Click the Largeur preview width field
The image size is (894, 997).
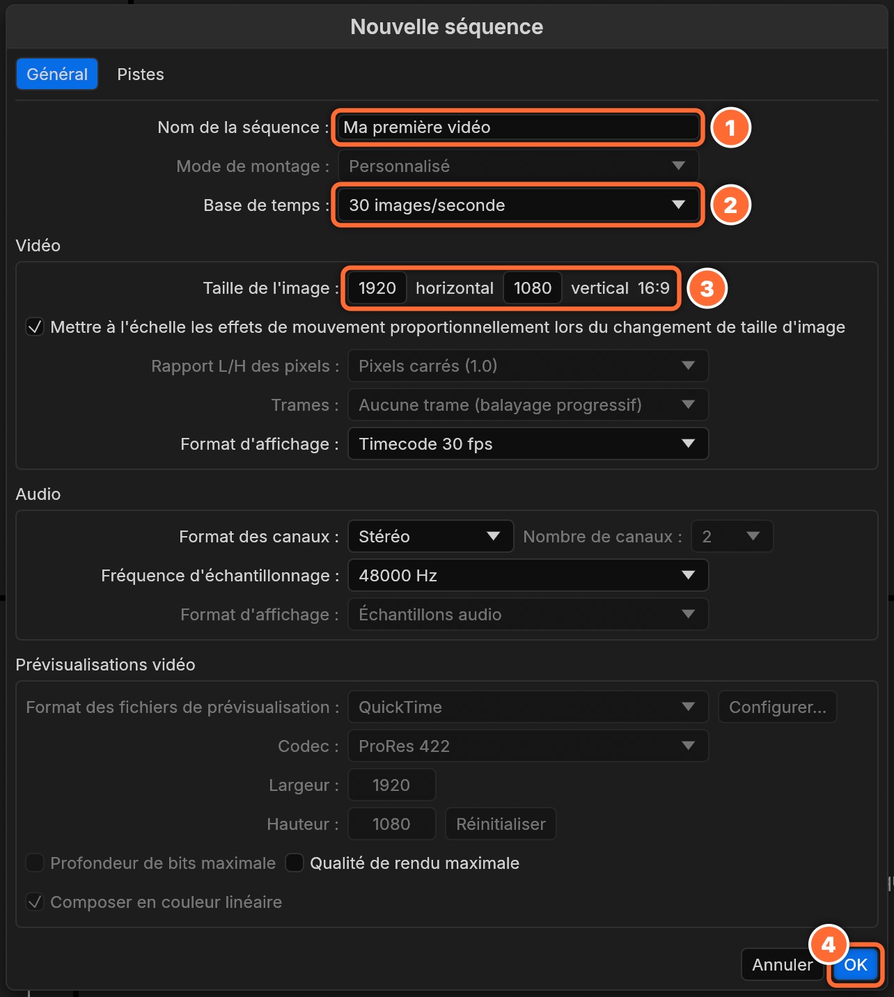pyautogui.click(x=391, y=785)
